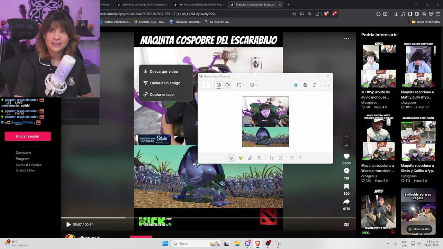
Task: Toggle the browser sidebar panel
Action: (410, 14)
